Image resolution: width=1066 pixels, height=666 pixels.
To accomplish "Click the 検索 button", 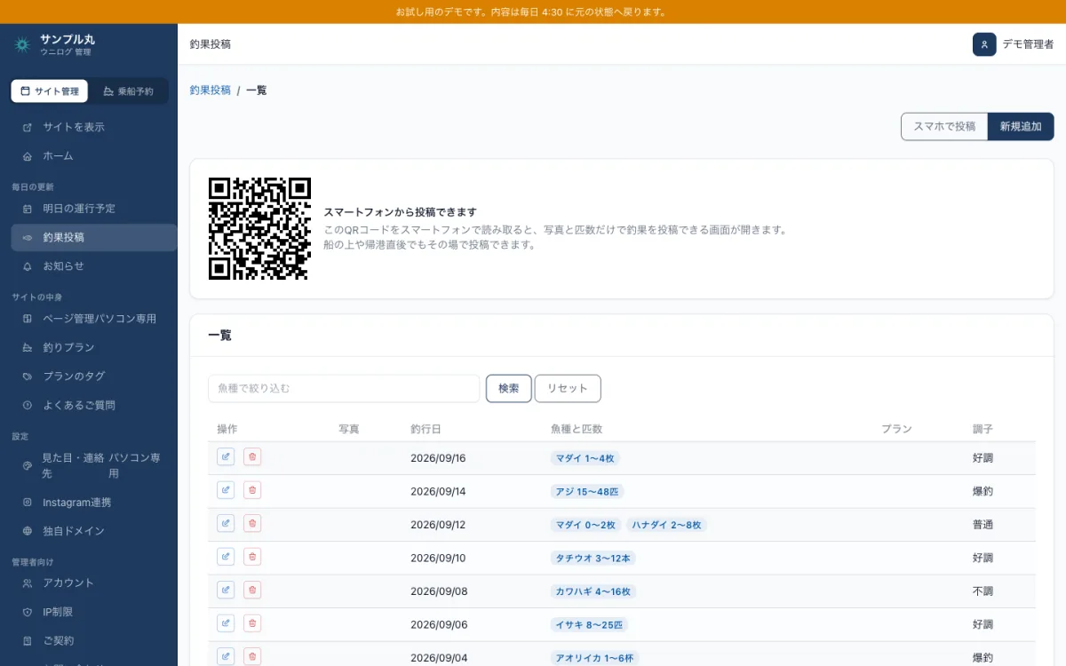I will pos(509,388).
